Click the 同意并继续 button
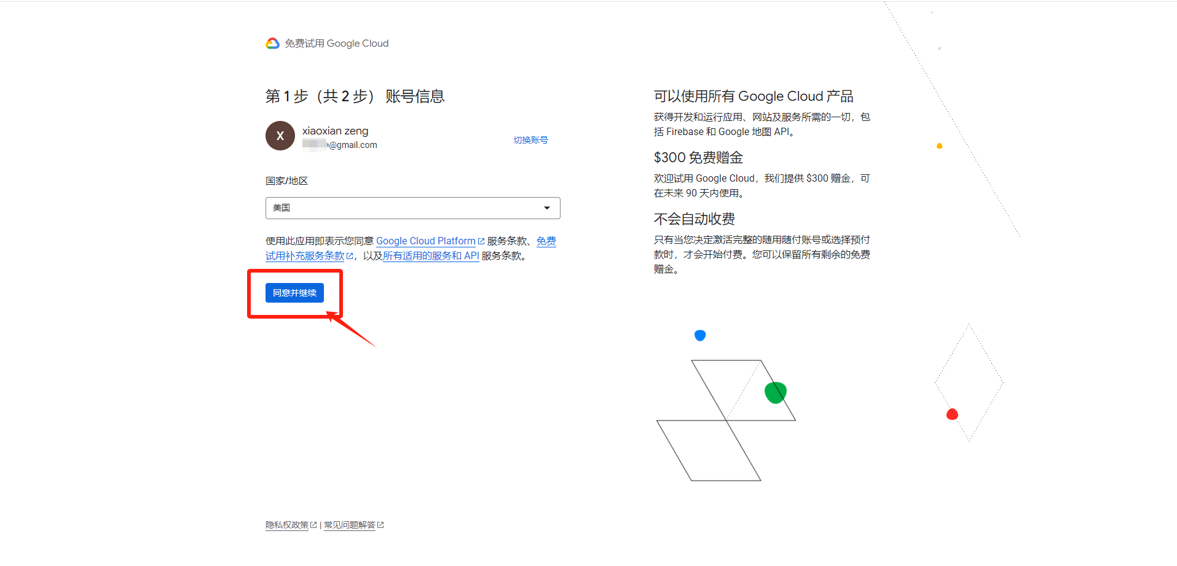The width and height of the screenshot is (1177, 566). click(x=294, y=293)
